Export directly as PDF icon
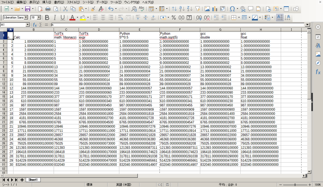Screen dimensions: 323x187 40,9
